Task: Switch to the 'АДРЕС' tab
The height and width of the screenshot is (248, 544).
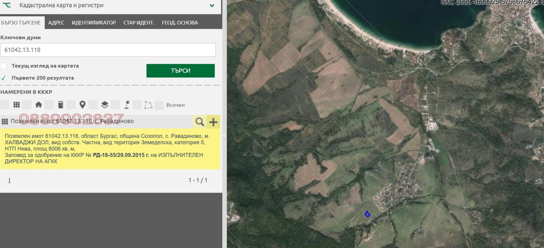Action: 56,23
